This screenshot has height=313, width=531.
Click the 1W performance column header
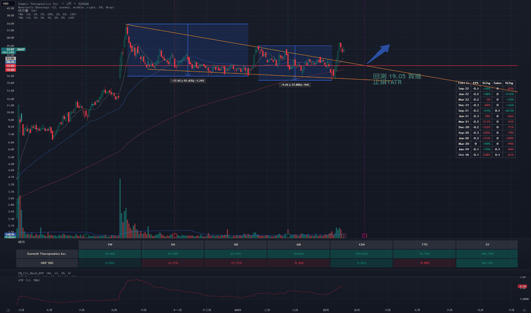tap(110, 244)
